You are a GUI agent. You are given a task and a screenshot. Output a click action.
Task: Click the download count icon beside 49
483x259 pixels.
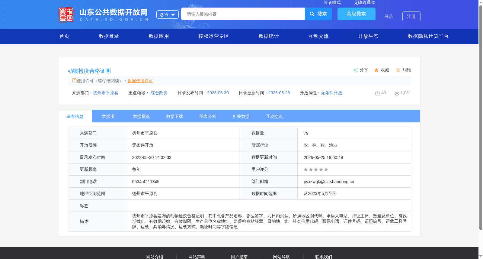click(377, 93)
